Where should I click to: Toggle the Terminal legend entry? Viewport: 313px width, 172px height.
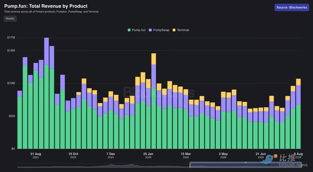[x=181, y=30]
